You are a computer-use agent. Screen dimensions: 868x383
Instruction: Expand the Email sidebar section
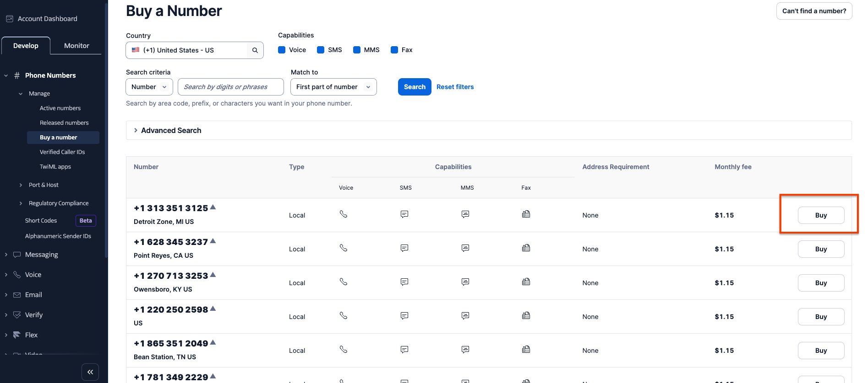click(x=6, y=295)
